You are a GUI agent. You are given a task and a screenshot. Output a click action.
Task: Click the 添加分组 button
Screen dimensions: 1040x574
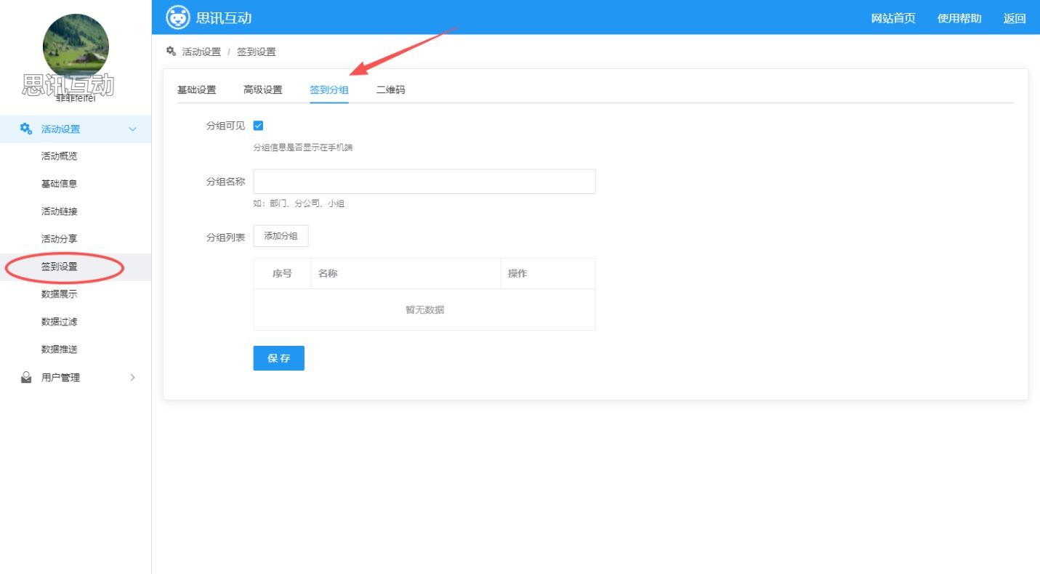point(281,236)
